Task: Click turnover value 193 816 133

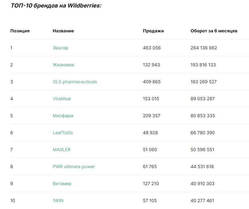Action: tap(203, 65)
